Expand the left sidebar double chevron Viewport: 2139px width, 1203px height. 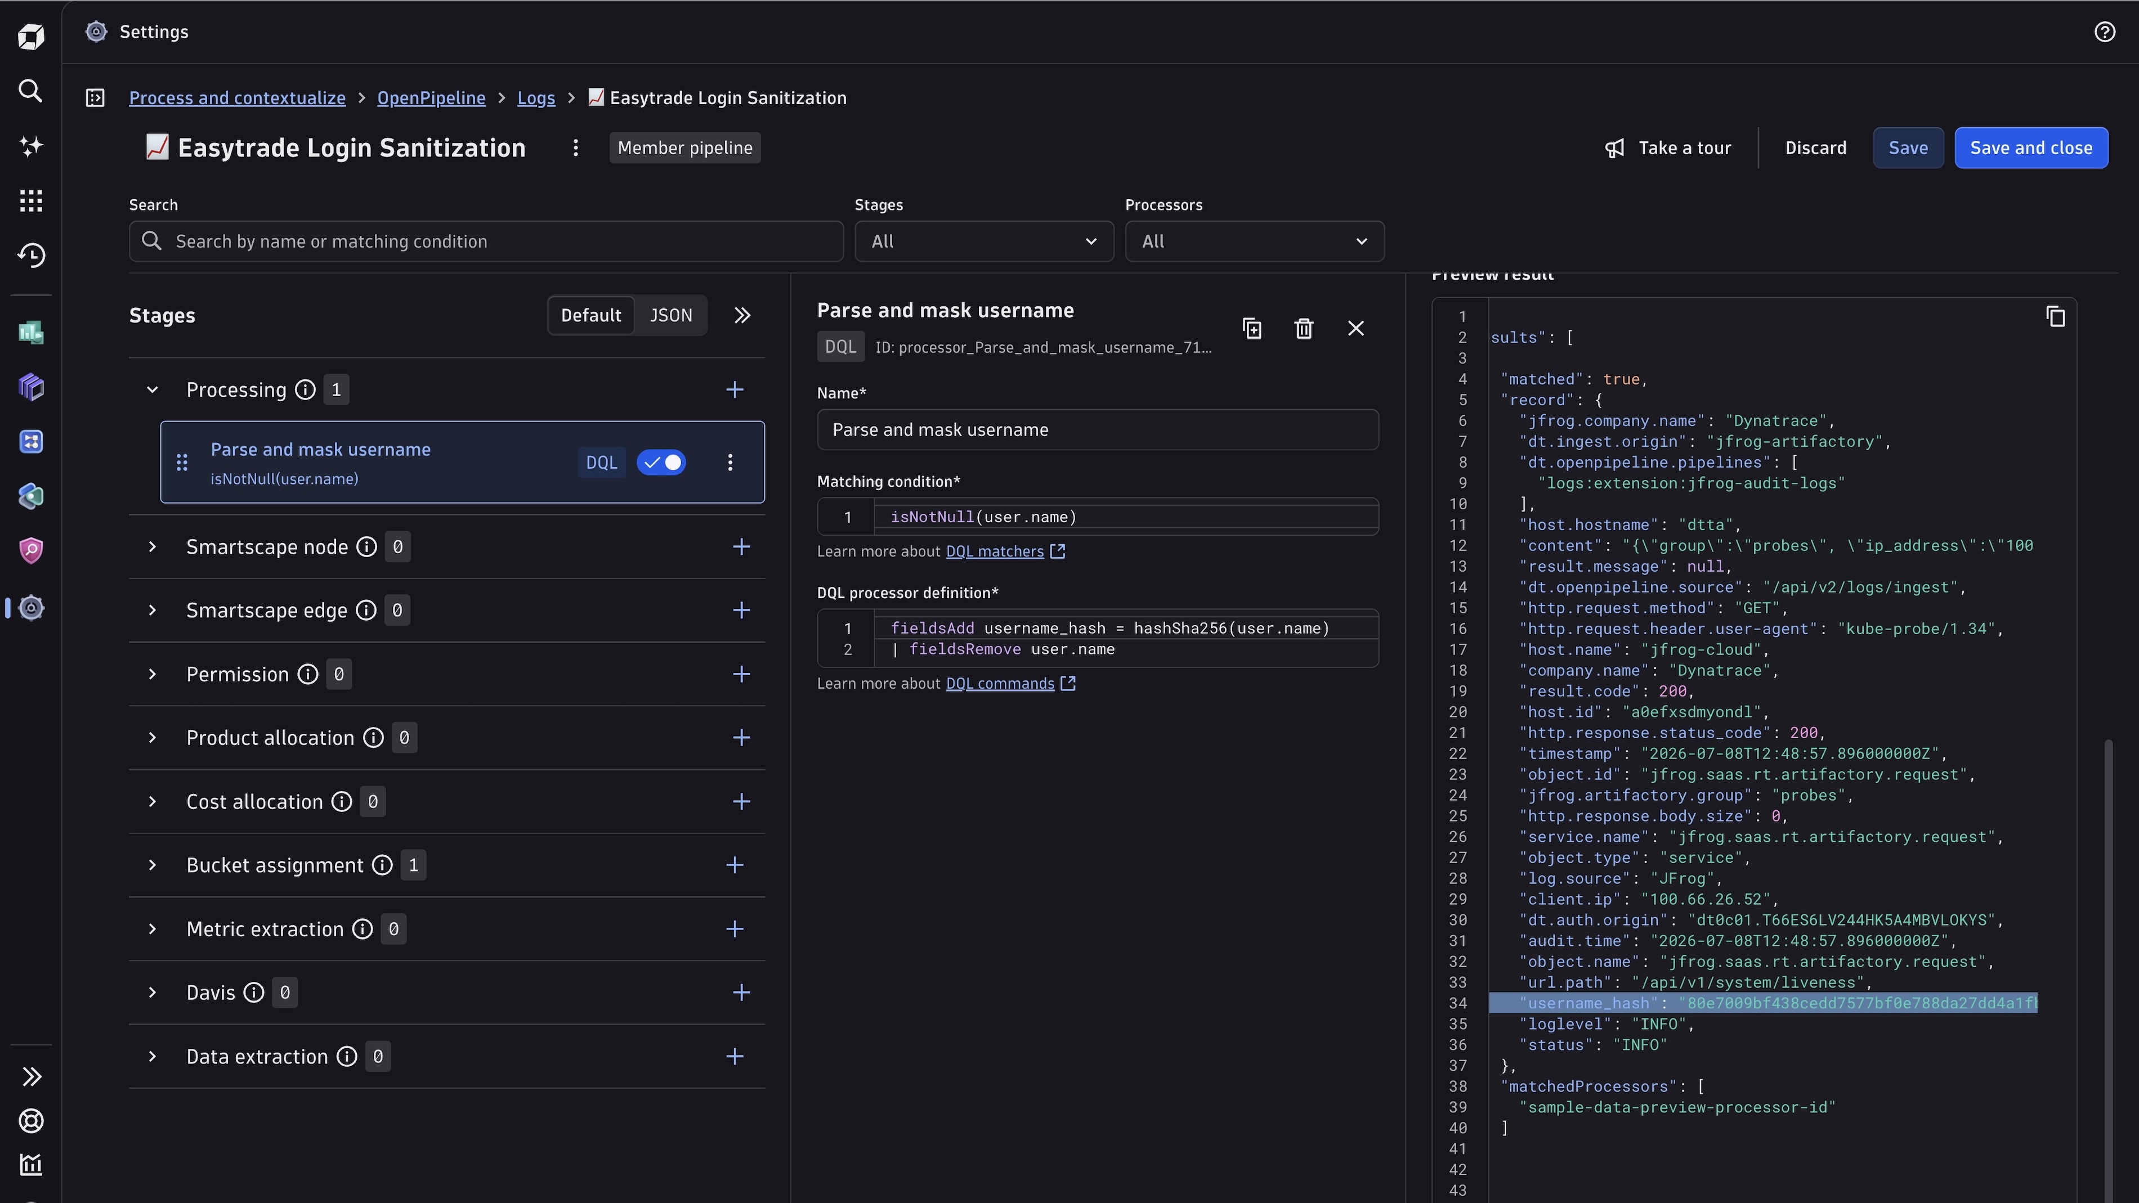(x=31, y=1077)
